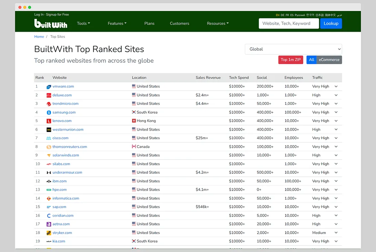
Task: Click the South Korea flag next to kia.com
Action: pos(134,241)
